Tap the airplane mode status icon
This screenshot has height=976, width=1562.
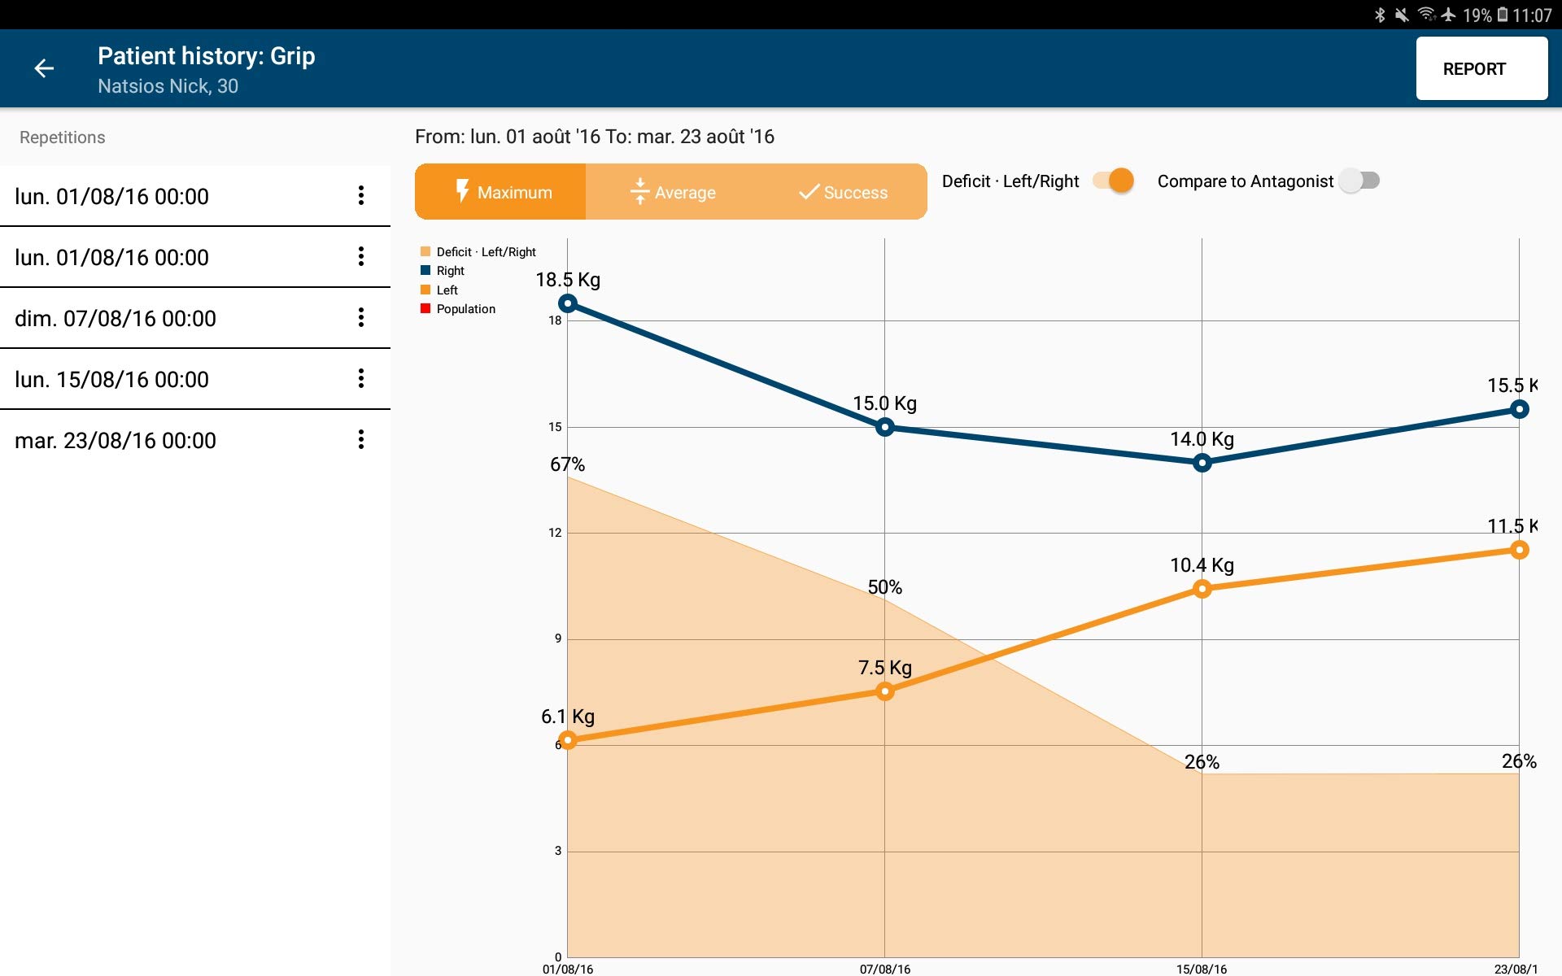point(1448,15)
